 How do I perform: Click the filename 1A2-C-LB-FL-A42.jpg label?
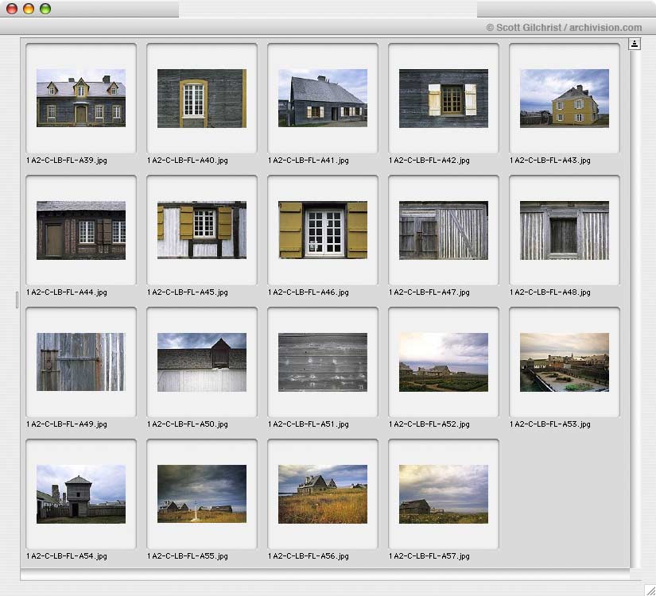tap(429, 161)
